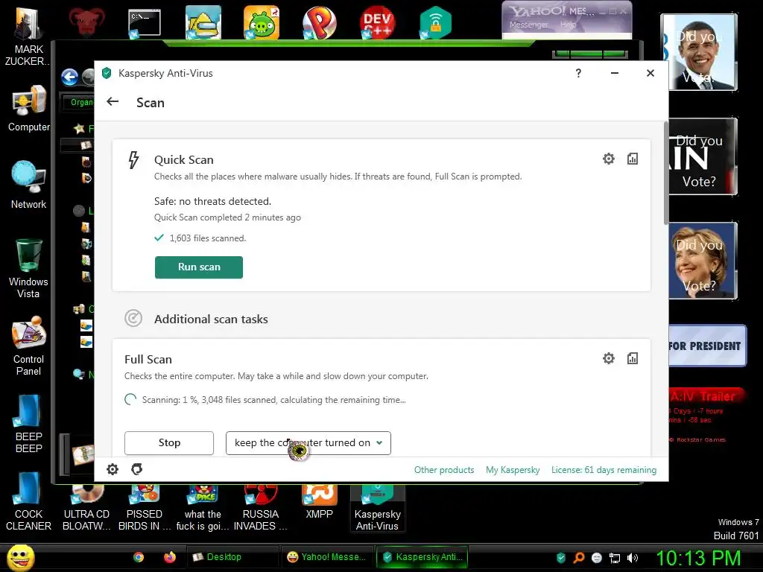Select the Kaspersky Anti-Virus desktop shortcut
763x572 pixels.
[x=377, y=508]
